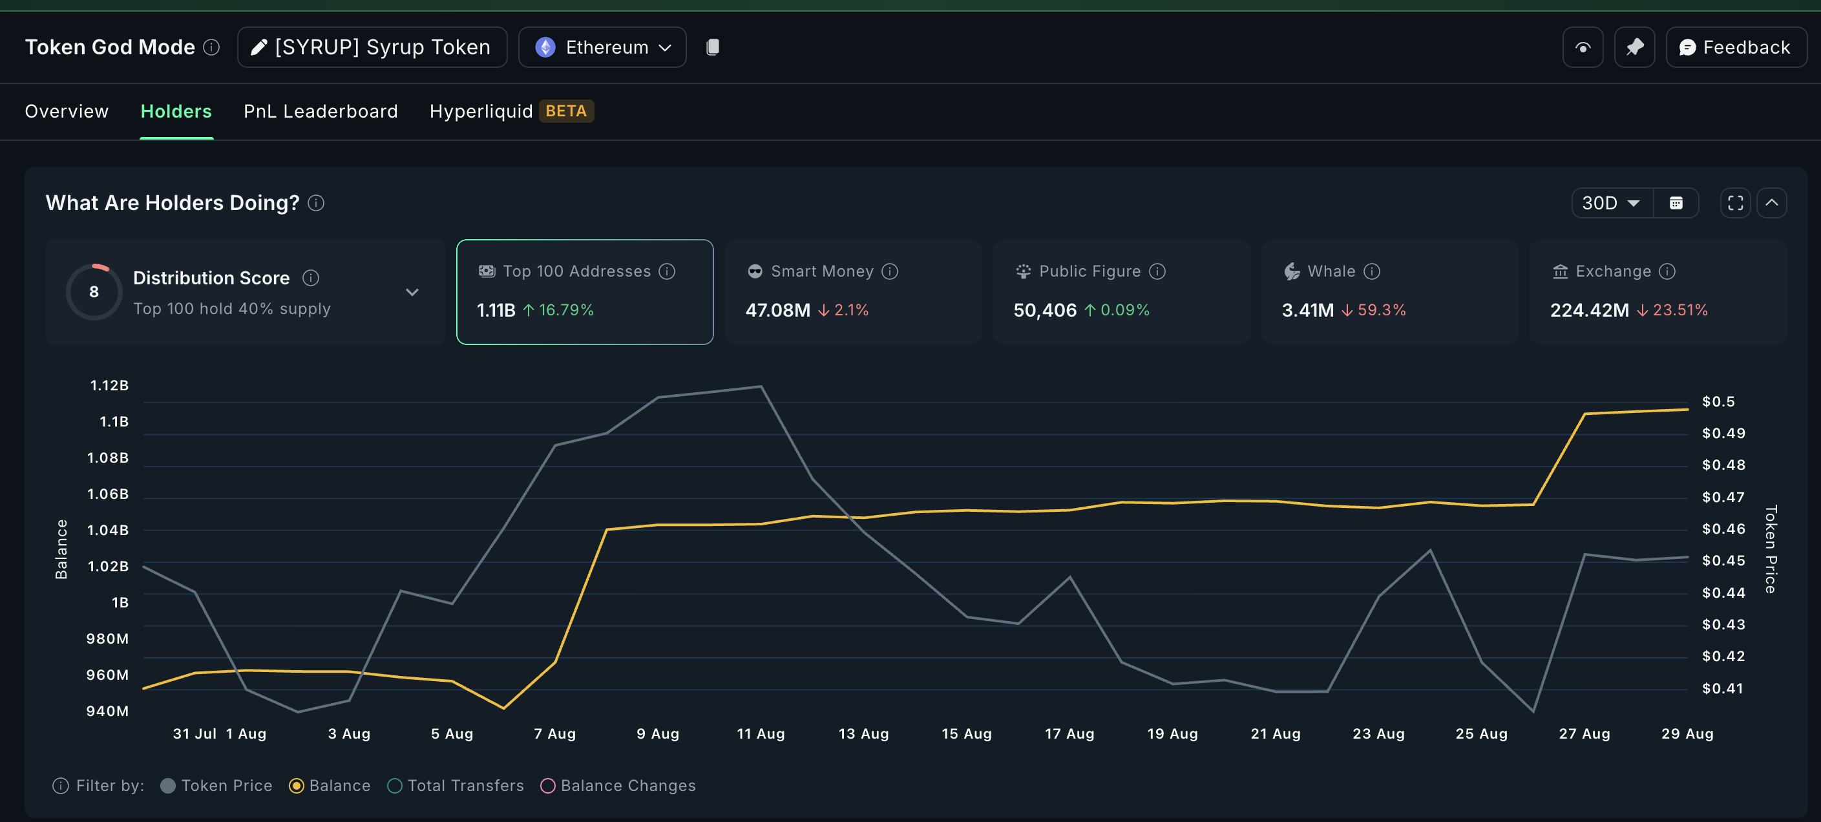Click the info icon beside What Are Holders Doing
This screenshot has height=822, width=1821.
pos(317,203)
